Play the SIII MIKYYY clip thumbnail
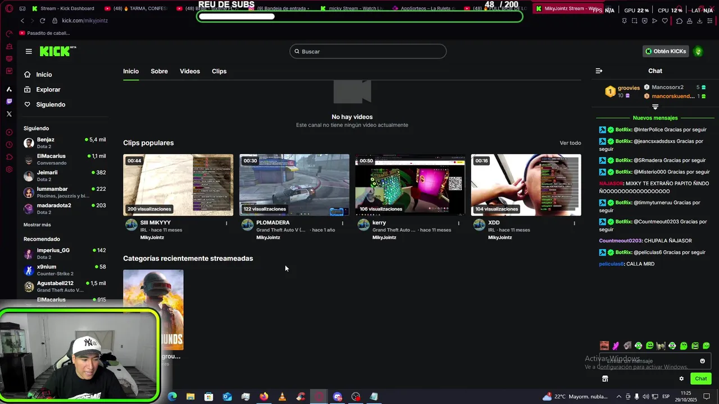719x404 pixels. pos(178,185)
